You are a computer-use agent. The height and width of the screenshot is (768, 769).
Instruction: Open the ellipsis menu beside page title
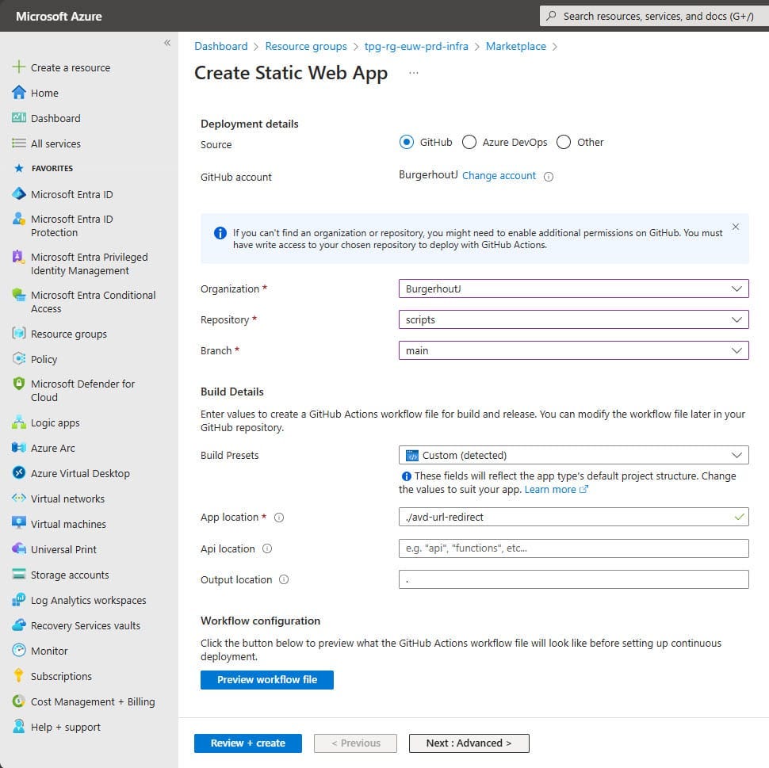413,73
